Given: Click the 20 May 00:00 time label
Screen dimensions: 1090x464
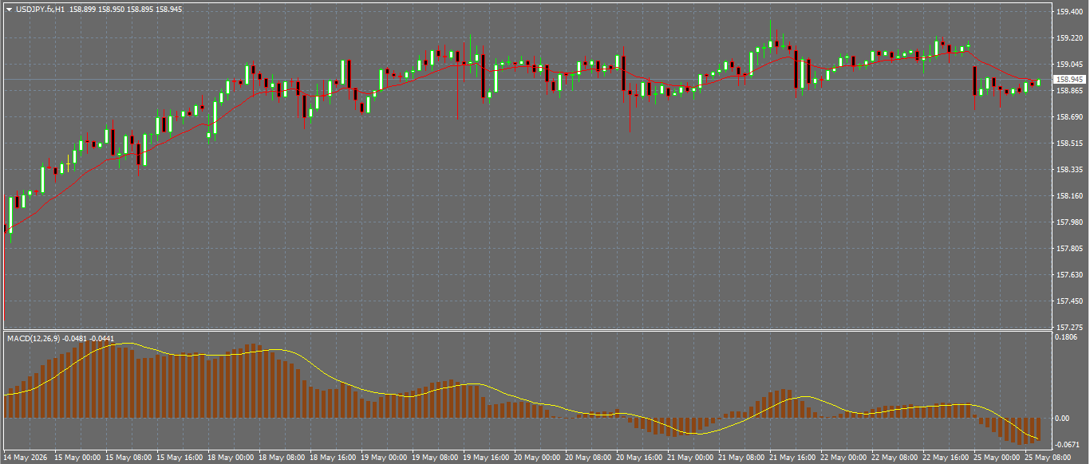Looking at the screenshot, I should (x=536, y=458).
